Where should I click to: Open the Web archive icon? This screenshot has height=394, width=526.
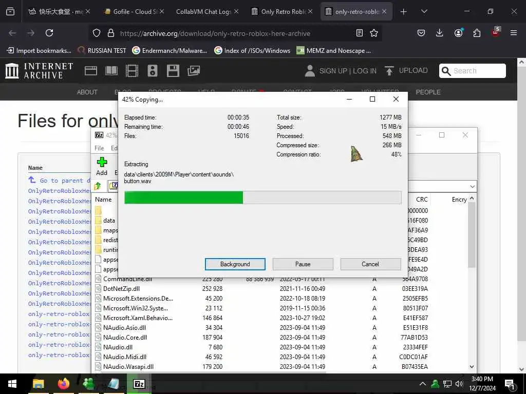90,71
